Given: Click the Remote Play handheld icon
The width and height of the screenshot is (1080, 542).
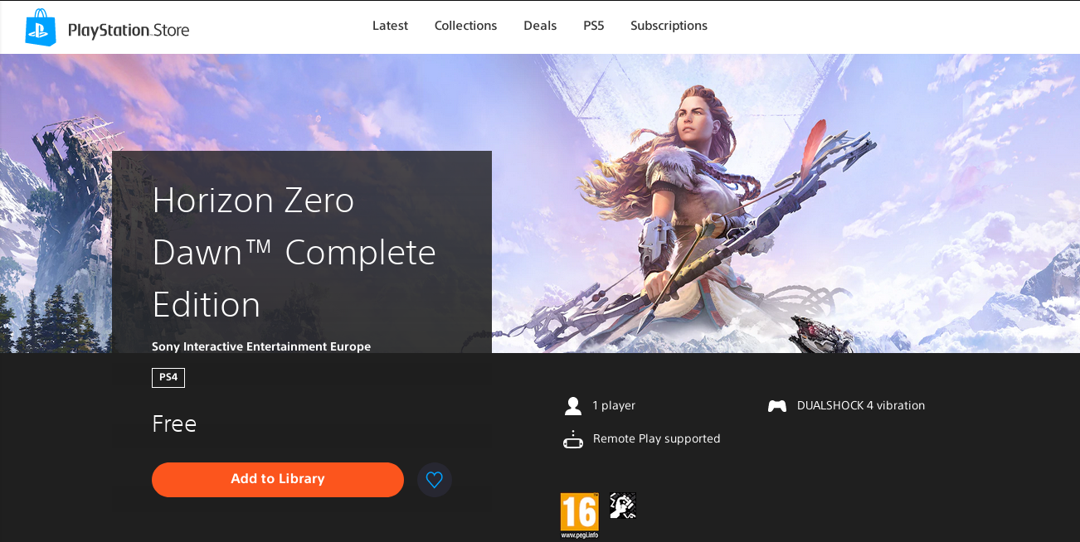Looking at the screenshot, I should click(573, 439).
